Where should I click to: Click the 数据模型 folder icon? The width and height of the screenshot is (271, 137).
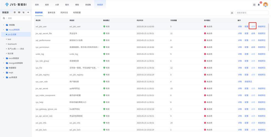[x=7, y=68]
